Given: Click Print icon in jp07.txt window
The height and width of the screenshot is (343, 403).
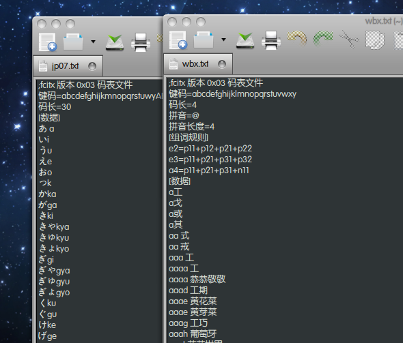Looking at the screenshot, I should 141,42.
